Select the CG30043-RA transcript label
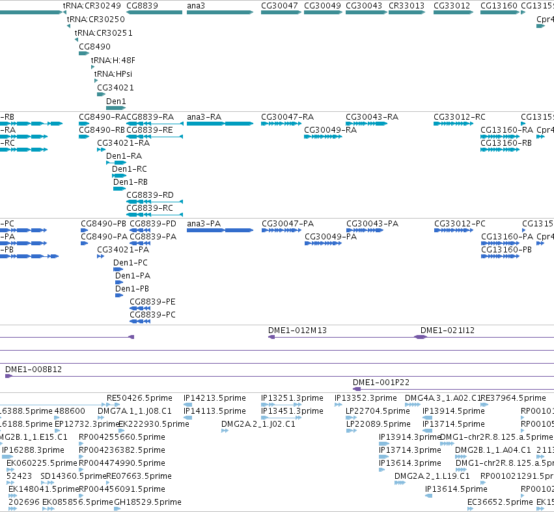This screenshot has width=554, height=512. click(x=372, y=117)
